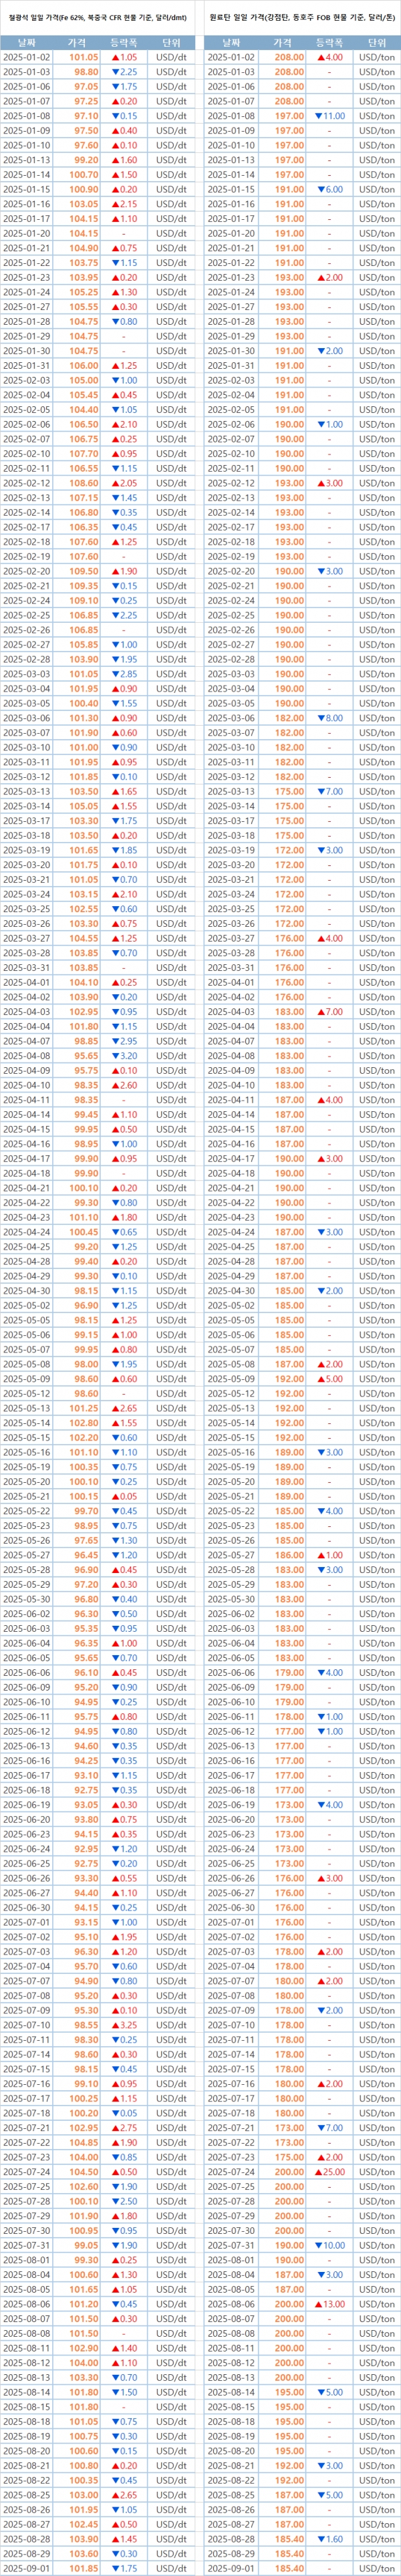Click the iron ore price 109.50 on 2025-02-20
The width and height of the screenshot is (401, 2576).
(84, 571)
